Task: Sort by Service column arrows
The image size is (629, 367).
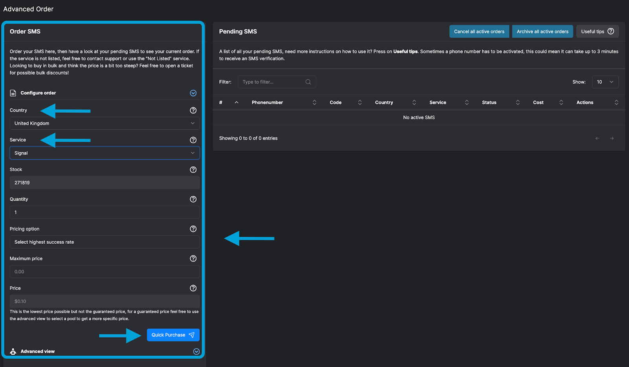Action: [x=467, y=102]
